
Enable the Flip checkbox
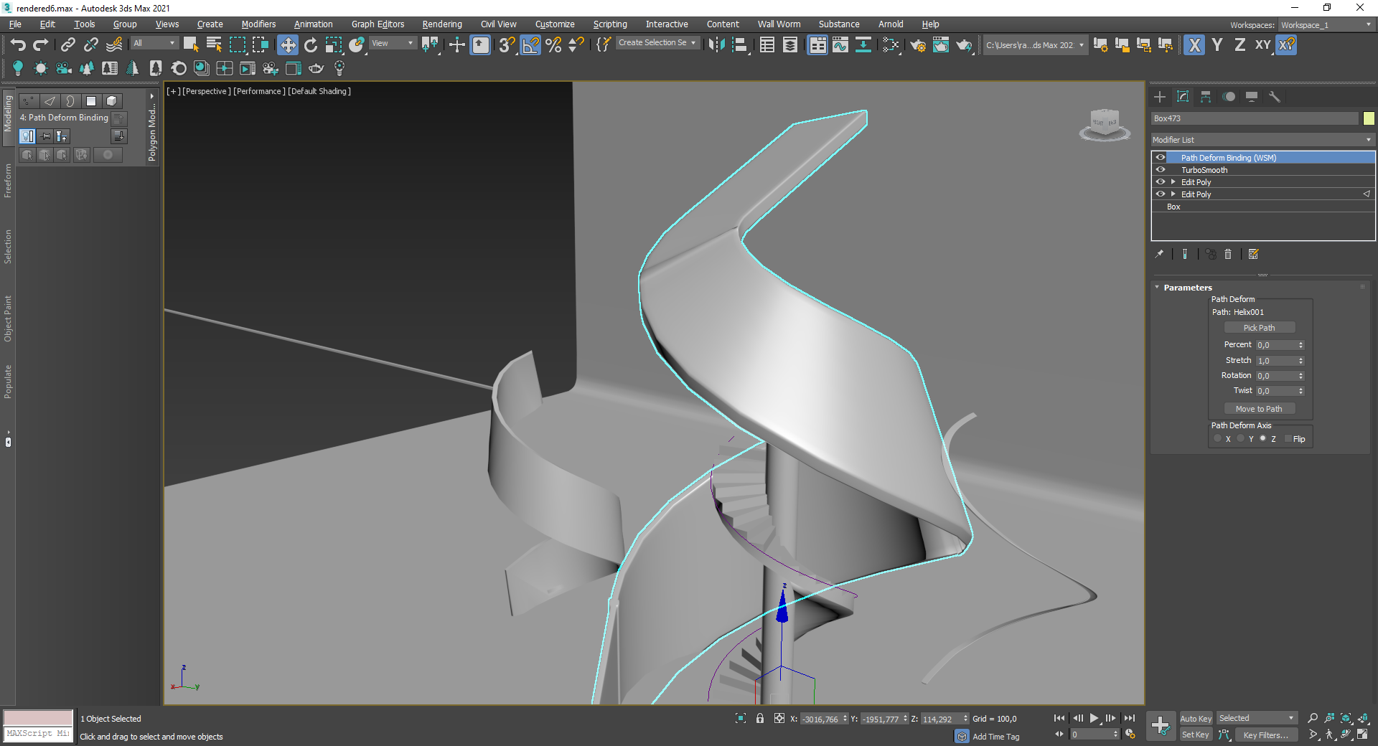pos(1288,438)
